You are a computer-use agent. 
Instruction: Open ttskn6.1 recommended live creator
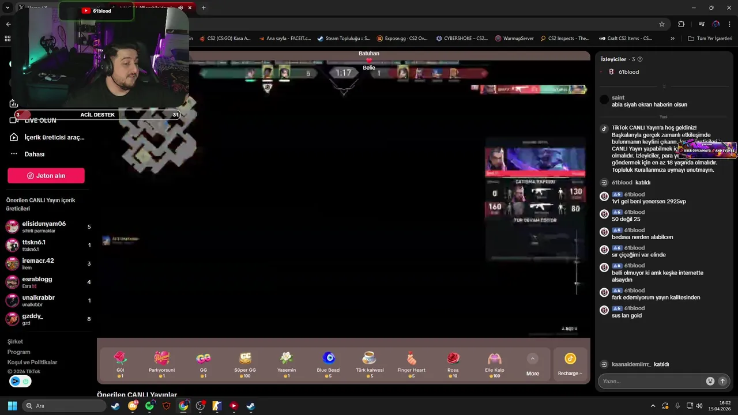click(48, 245)
